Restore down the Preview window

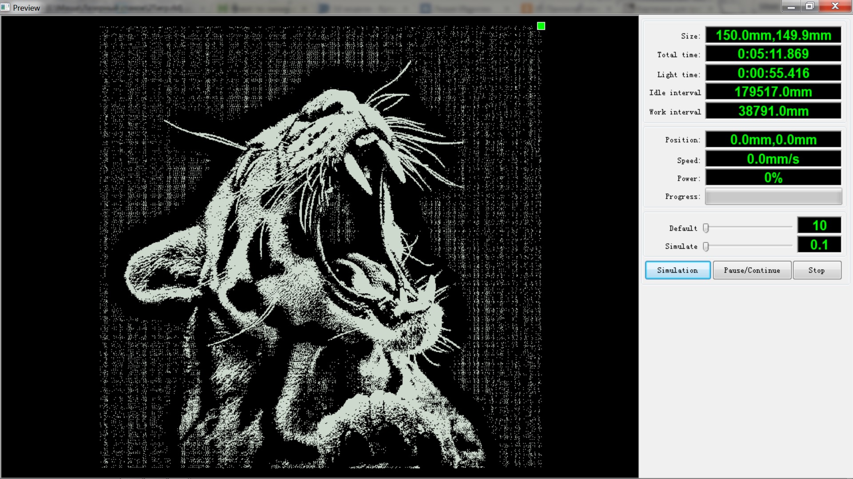click(x=810, y=6)
